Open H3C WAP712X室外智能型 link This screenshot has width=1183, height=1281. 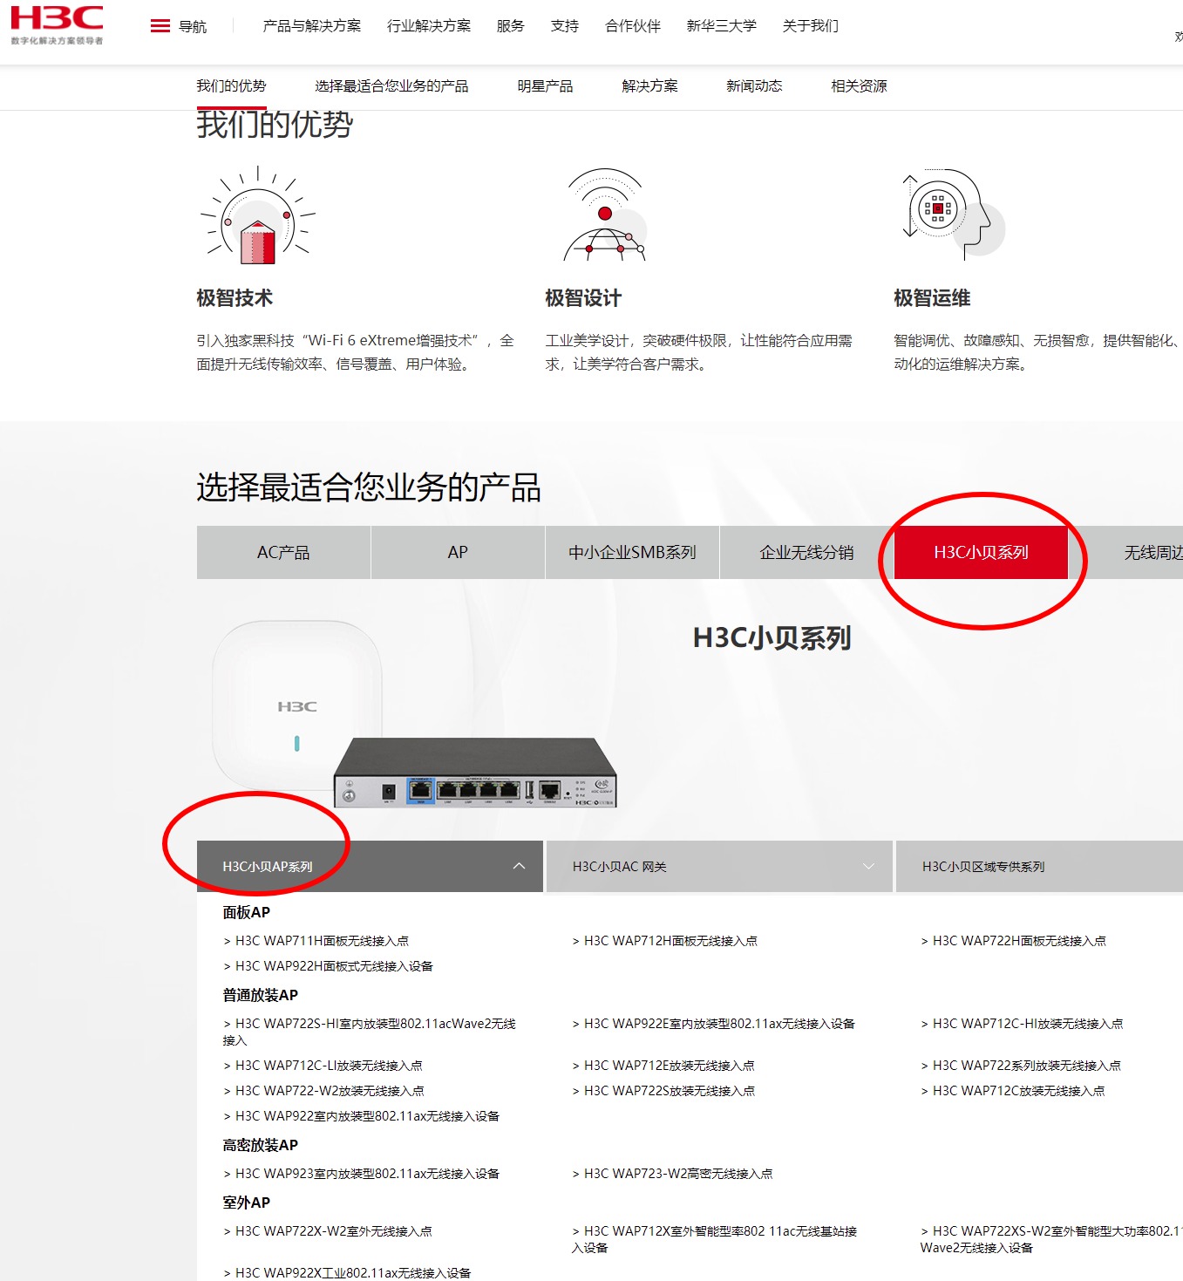tap(715, 1239)
